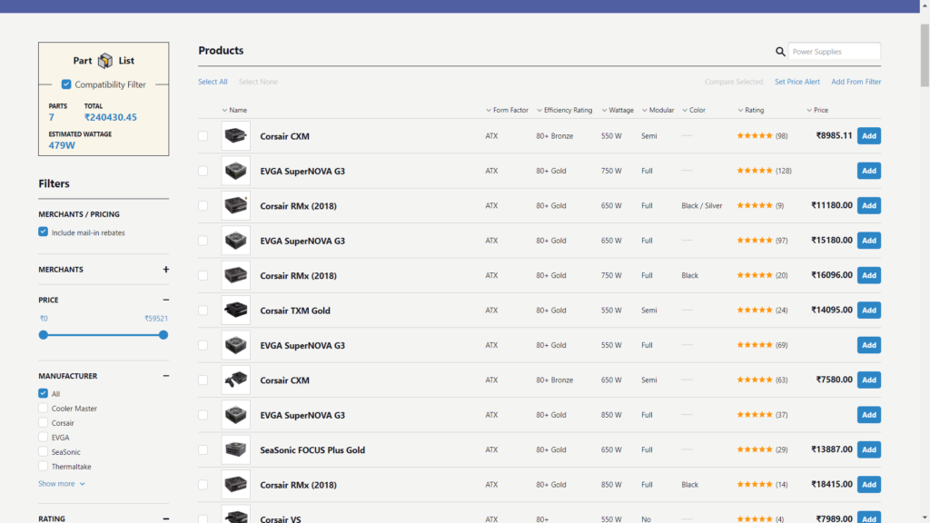
Task: Collapse the Manufacturer filter section
Action: (x=166, y=376)
